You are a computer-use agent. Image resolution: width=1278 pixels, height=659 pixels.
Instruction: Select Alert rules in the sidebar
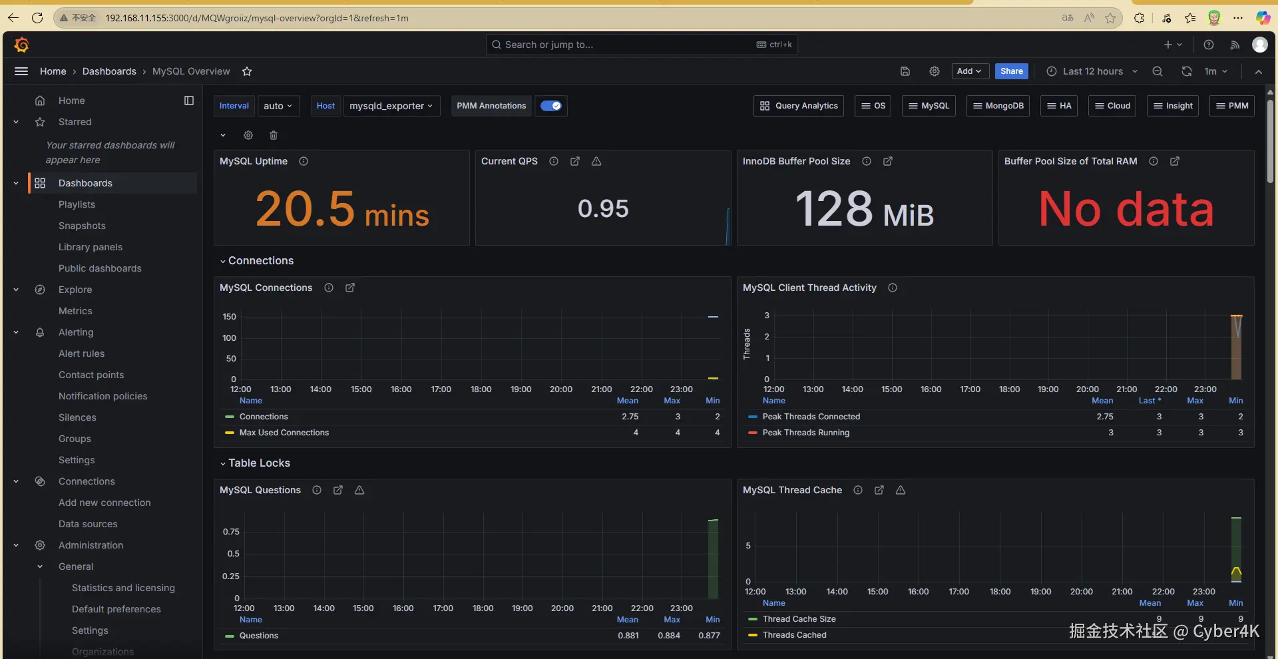click(81, 353)
